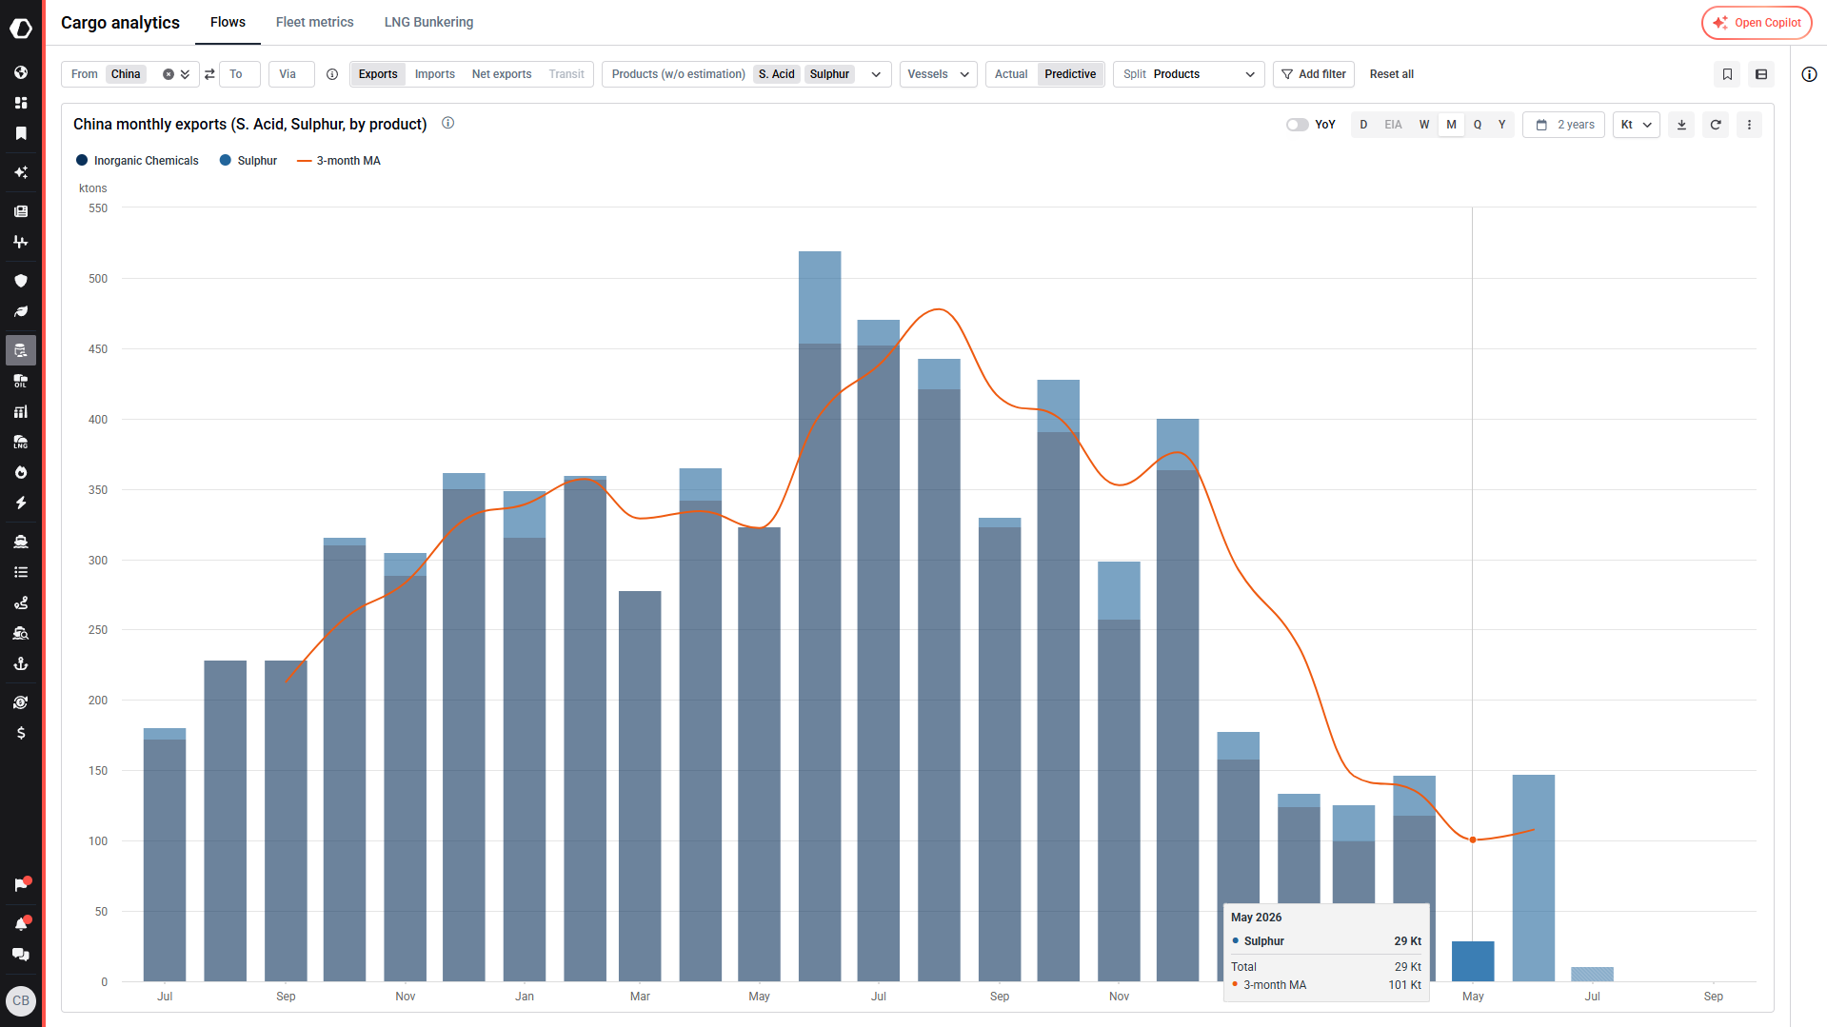Switch to the LNG Bunkering tab
1827x1027 pixels.
click(428, 22)
